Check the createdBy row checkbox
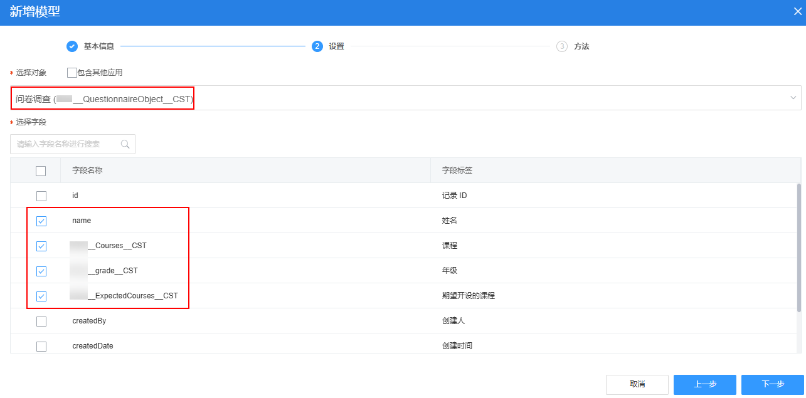 point(41,321)
